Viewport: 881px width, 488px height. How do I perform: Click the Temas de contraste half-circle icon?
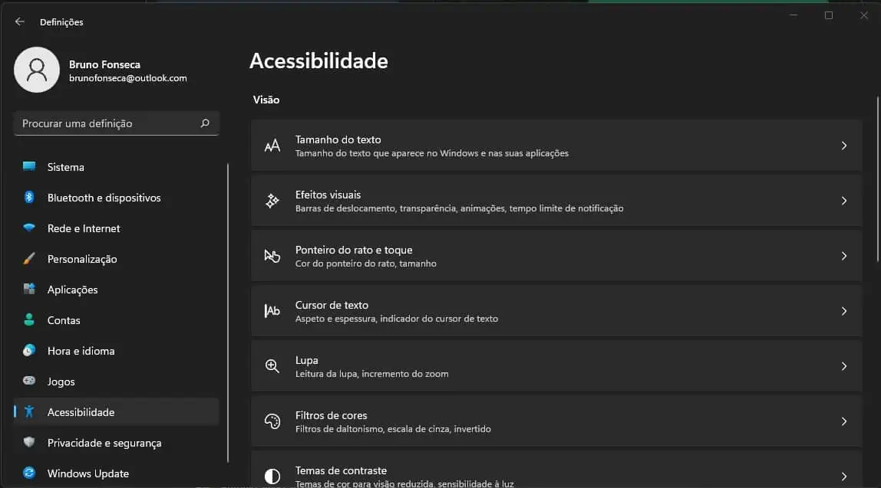[x=272, y=477]
